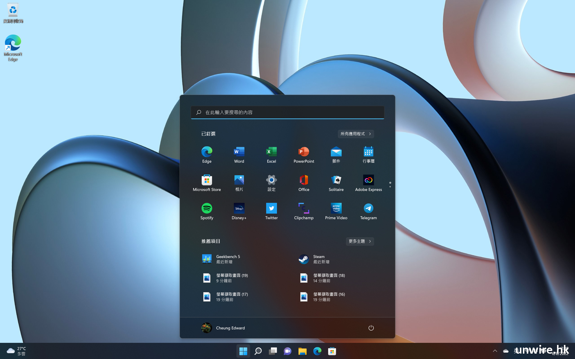
Task: Open File Explorer from taskbar
Action: [x=302, y=351]
